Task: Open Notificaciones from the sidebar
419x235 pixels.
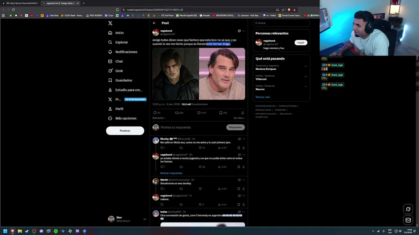Action: (x=123, y=52)
